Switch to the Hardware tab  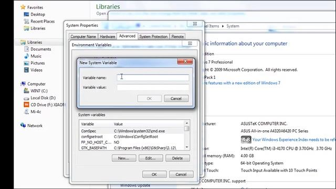tap(107, 37)
